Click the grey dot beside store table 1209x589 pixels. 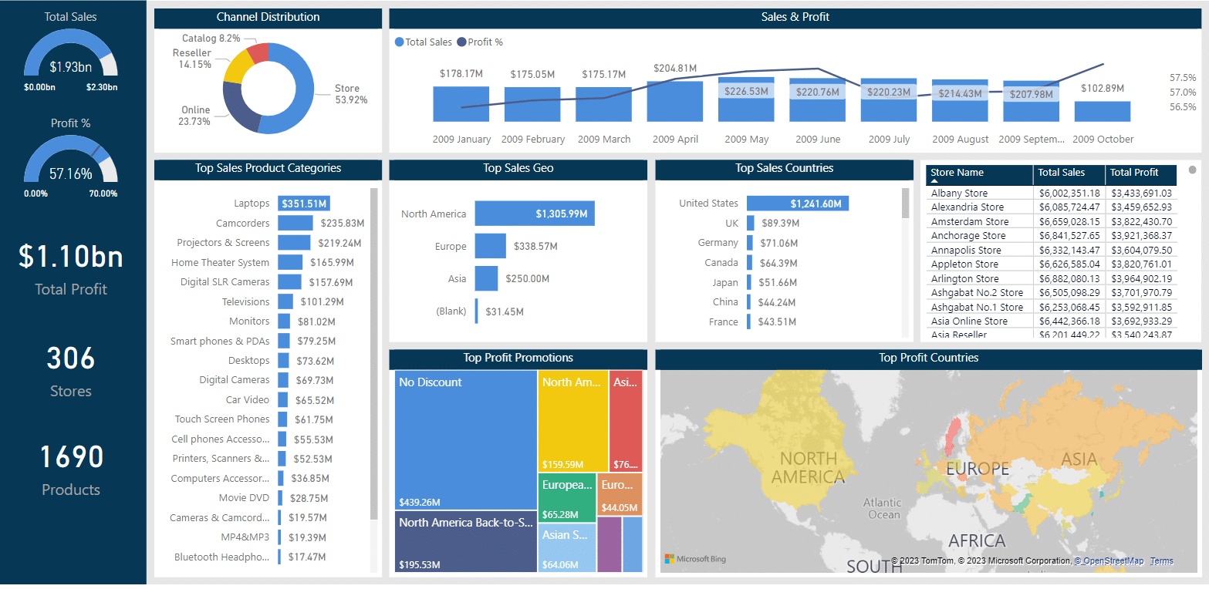1193,170
